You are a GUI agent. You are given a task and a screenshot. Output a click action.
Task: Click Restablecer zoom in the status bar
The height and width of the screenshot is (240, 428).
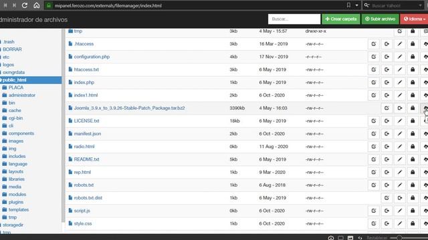377,238
